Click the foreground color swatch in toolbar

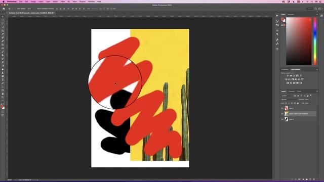[2, 107]
